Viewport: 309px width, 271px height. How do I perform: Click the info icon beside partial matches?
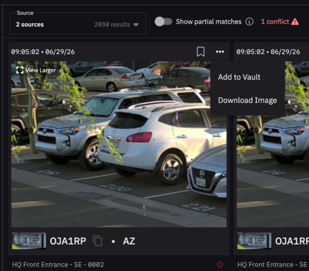point(249,22)
